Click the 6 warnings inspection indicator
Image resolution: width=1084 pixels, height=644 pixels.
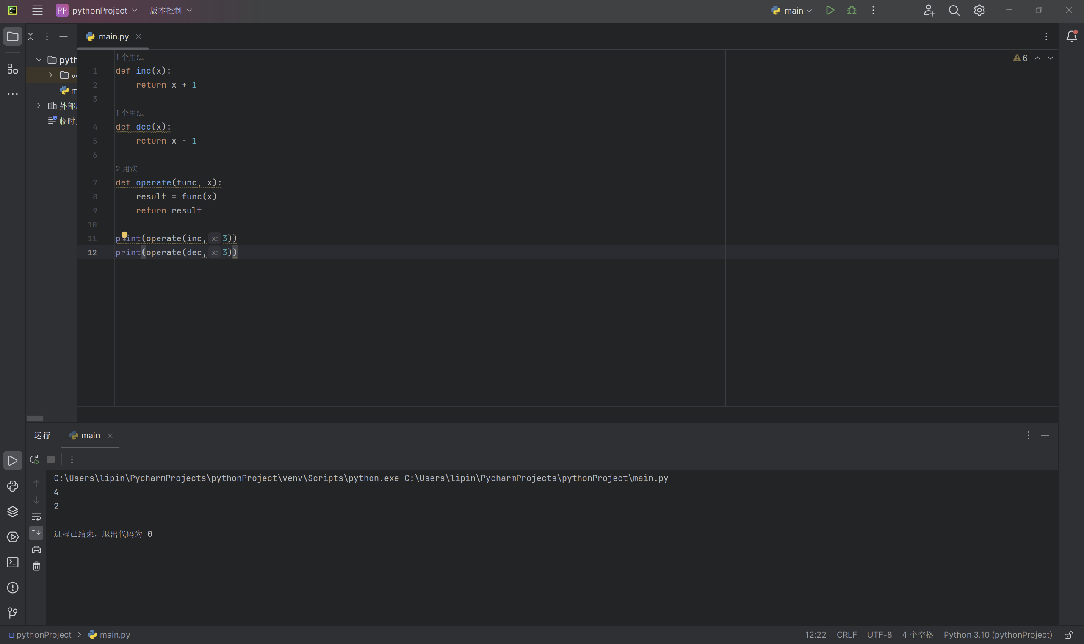pos(1020,58)
